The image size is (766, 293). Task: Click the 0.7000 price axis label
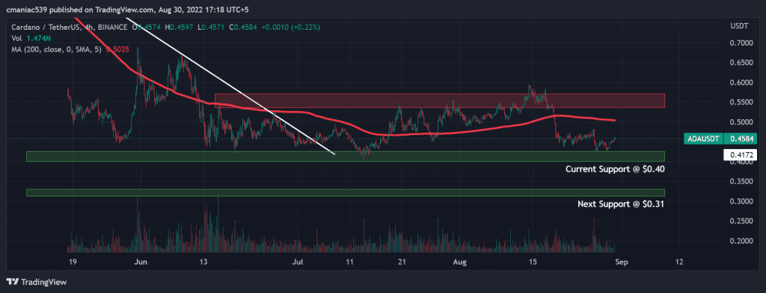[741, 43]
